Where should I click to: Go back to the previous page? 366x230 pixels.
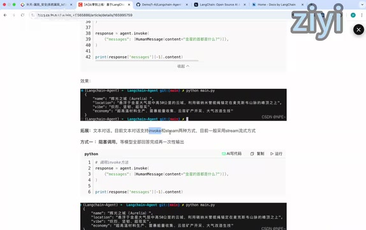5,15
